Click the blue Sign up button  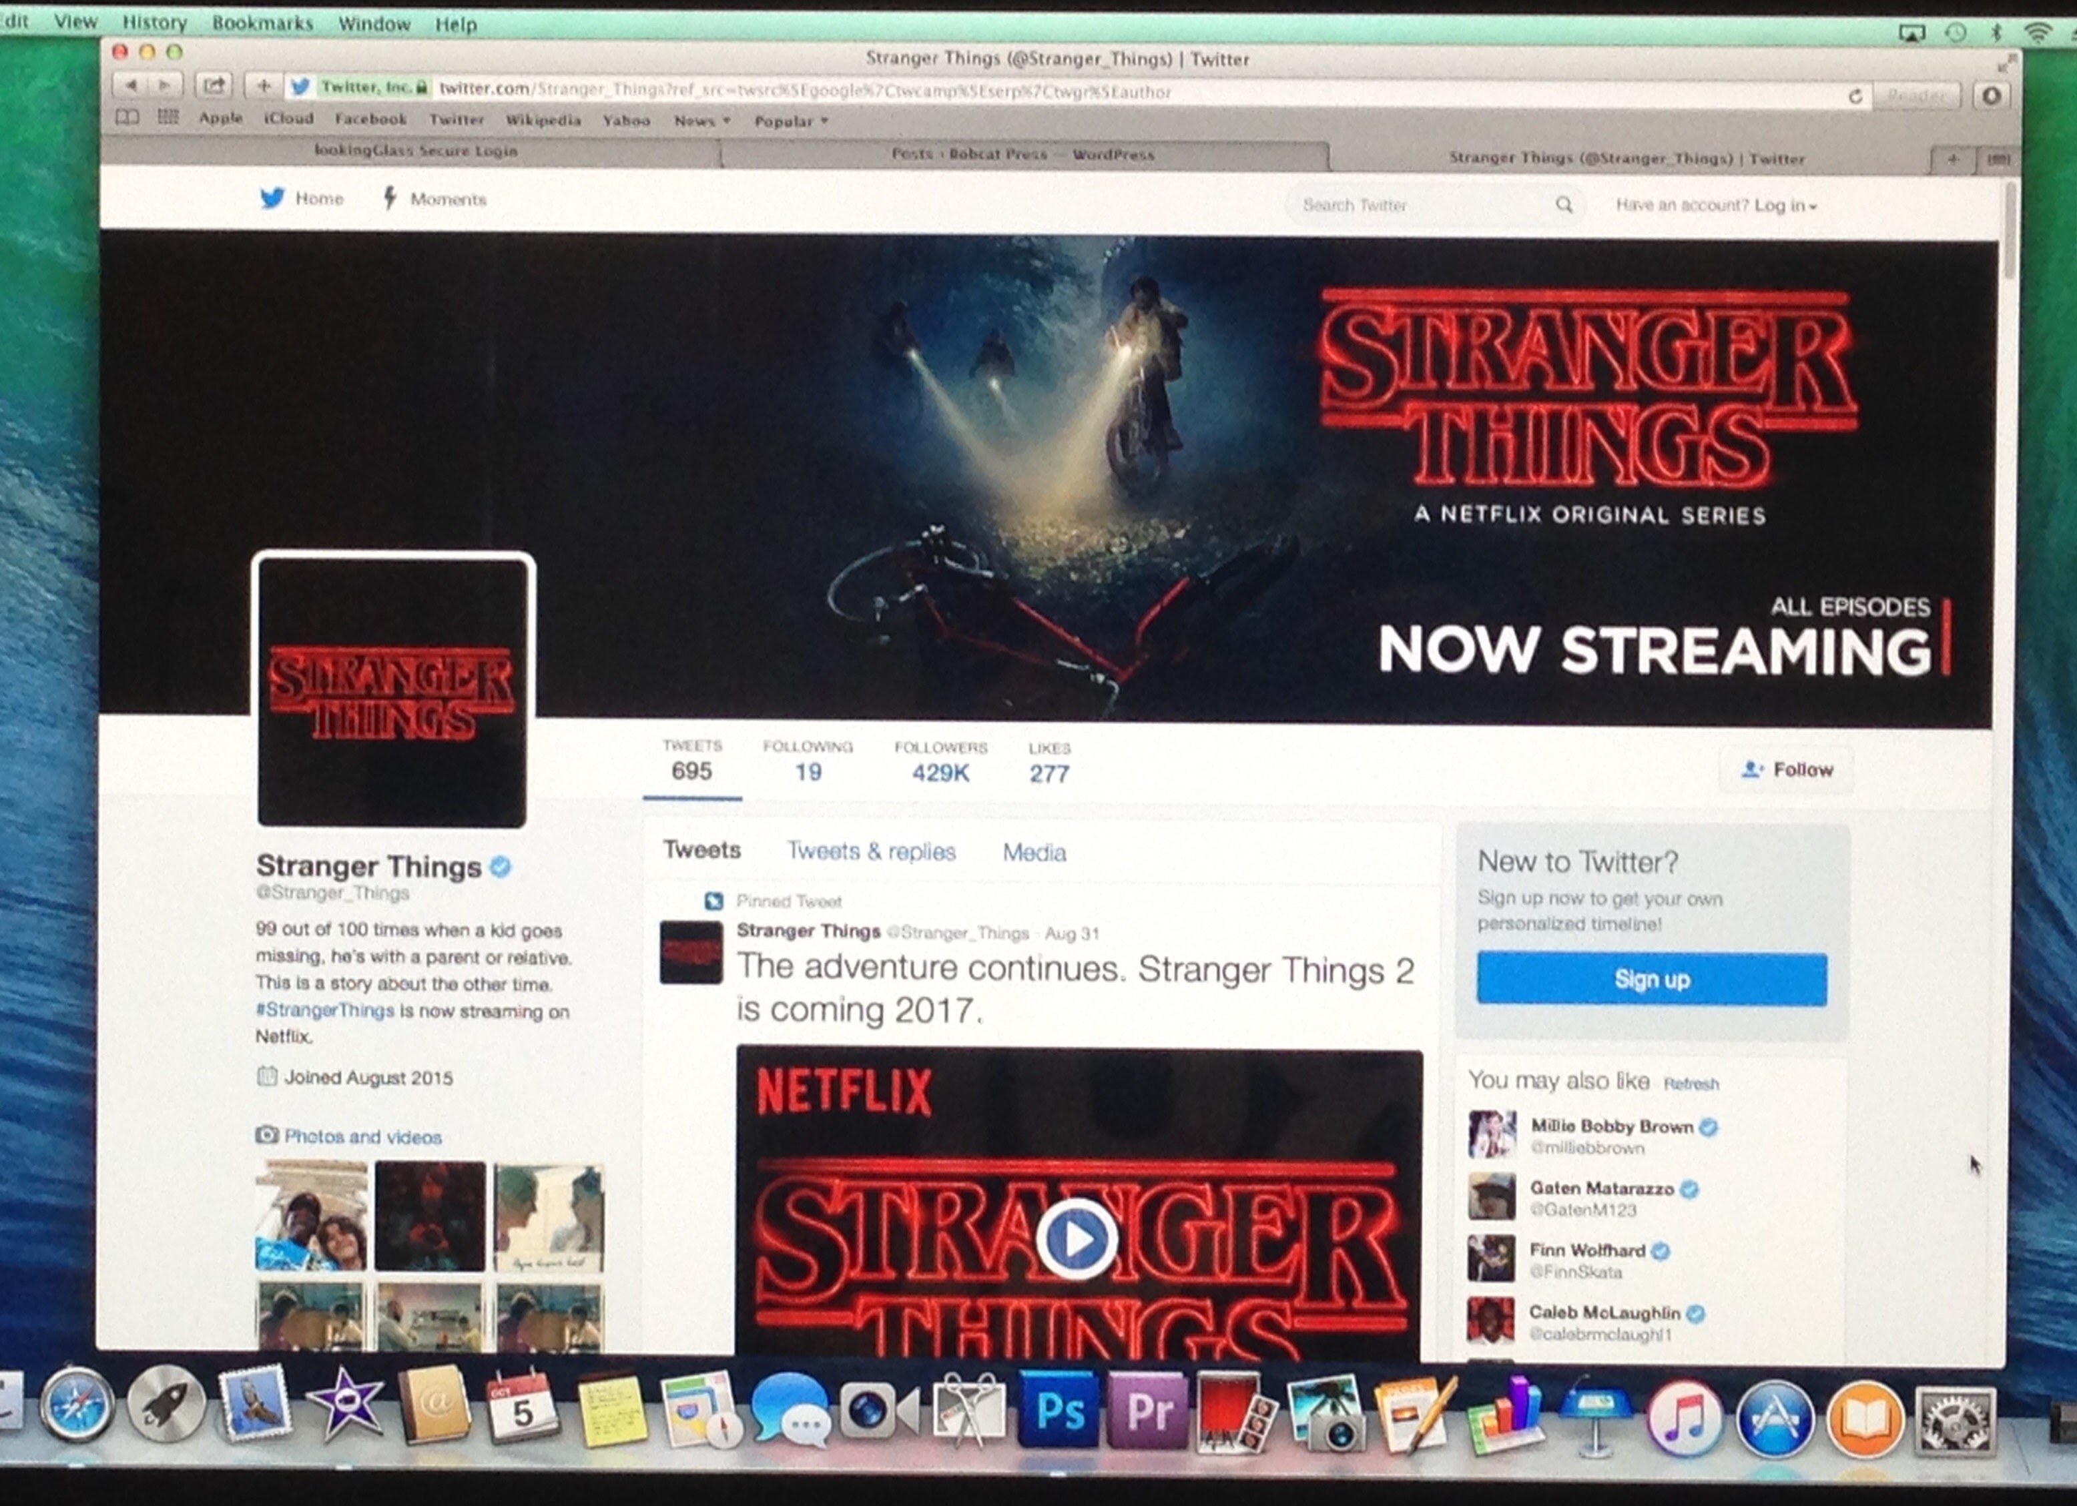pyautogui.click(x=1651, y=979)
